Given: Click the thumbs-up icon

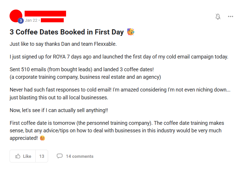Looking at the screenshot, I should click(18, 156).
